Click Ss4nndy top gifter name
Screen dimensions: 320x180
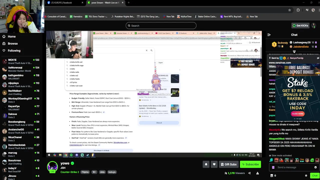pos(283,43)
